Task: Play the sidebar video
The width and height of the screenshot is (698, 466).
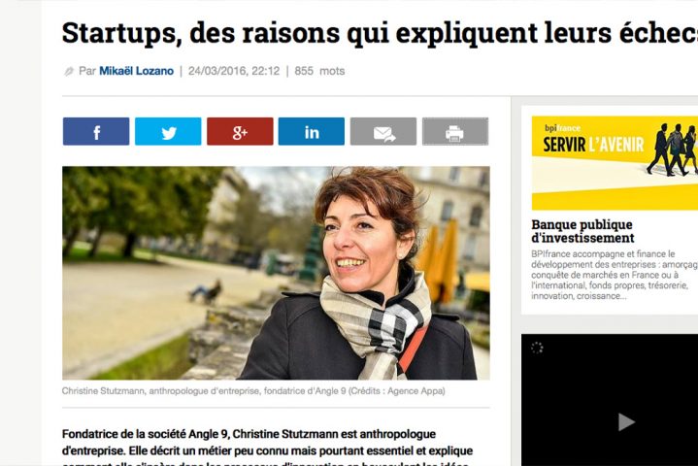Action: coord(626,421)
